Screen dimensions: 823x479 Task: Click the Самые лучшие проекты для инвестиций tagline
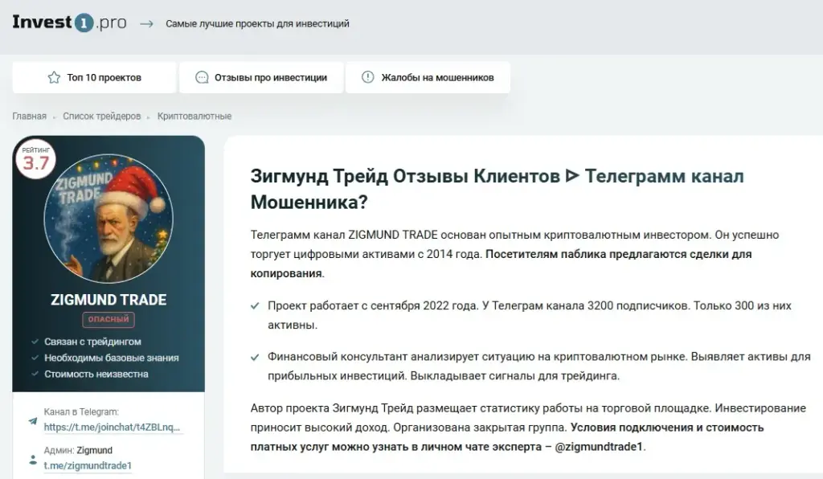pos(257,23)
